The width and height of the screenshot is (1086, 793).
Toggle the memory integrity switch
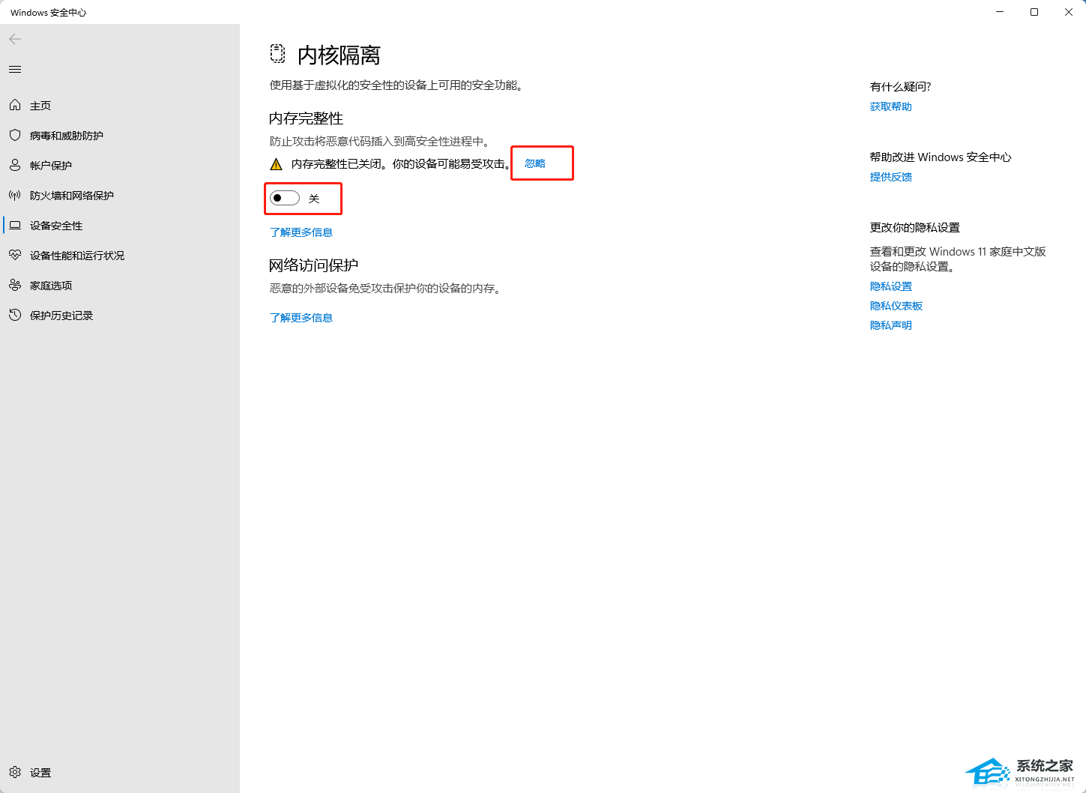[285, 199]
